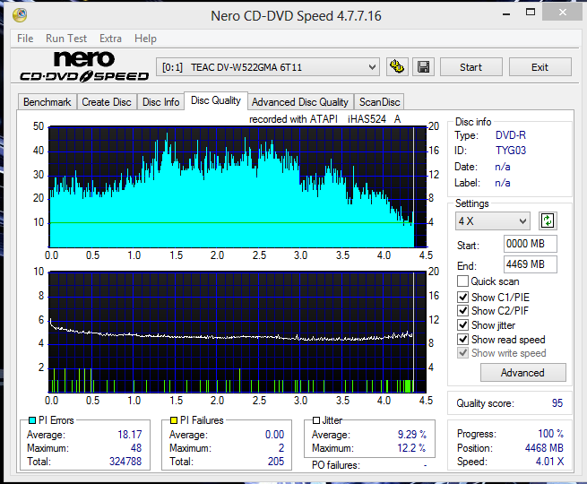Click the save floppy disk icon
587x484 pixels.
[423, 67]
